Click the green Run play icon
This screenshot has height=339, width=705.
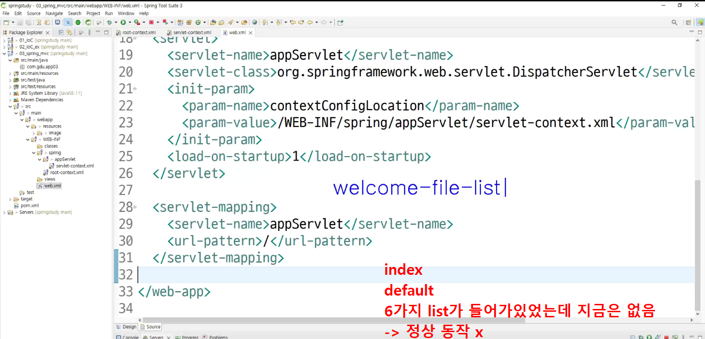(x=123, y=22)
